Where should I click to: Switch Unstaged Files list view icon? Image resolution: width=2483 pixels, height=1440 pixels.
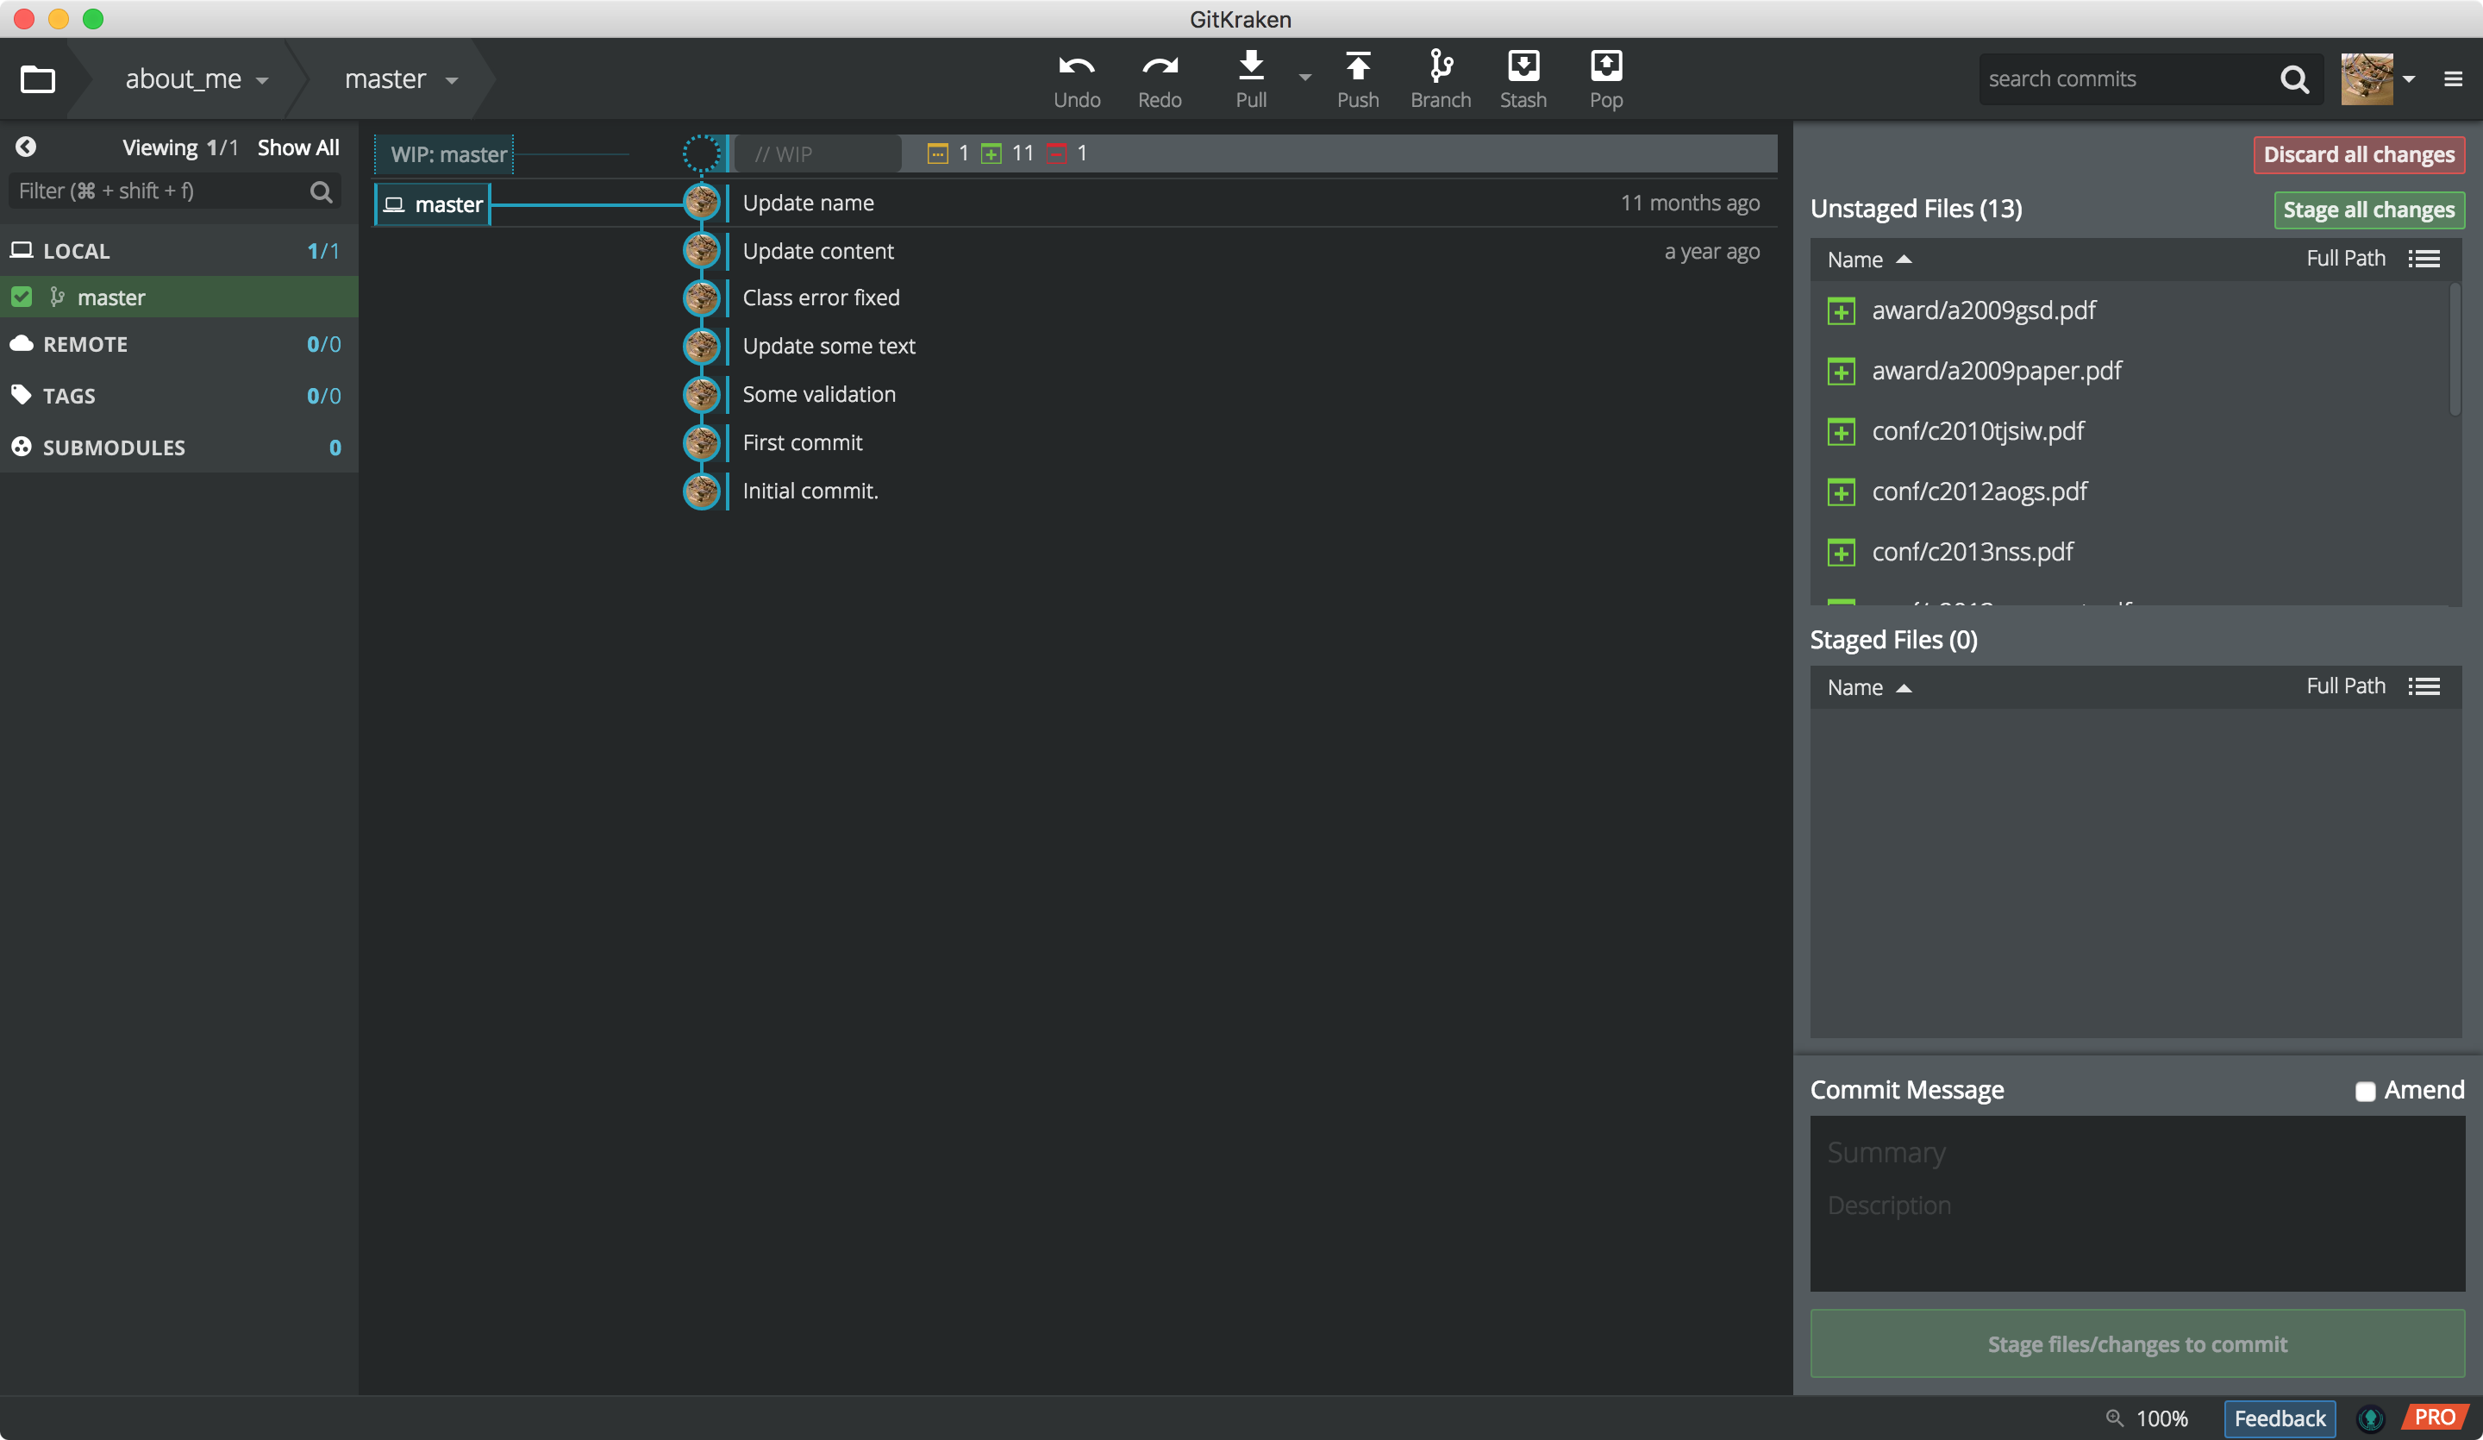(x=2424, y=260)
